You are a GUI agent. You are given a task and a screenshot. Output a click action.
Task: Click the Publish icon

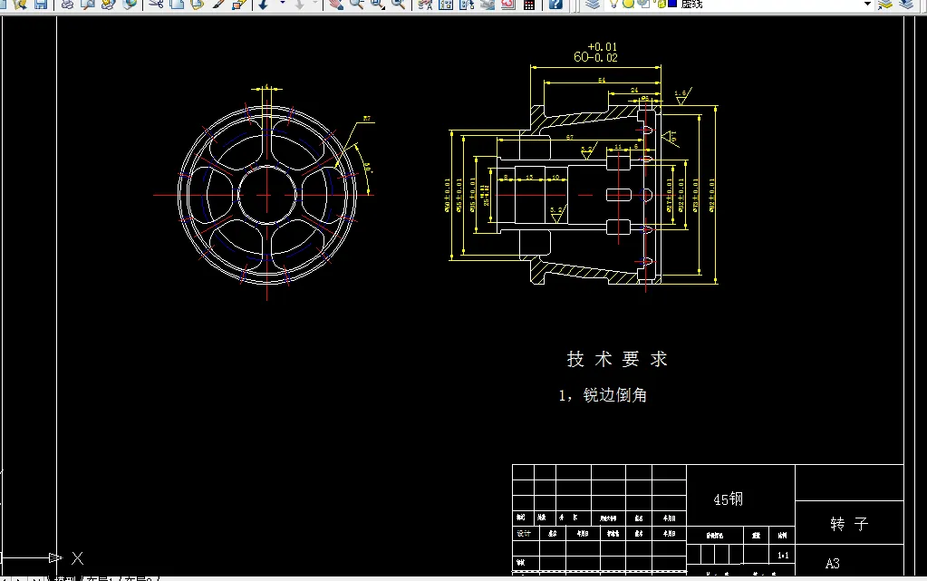(x=108, y=5)
